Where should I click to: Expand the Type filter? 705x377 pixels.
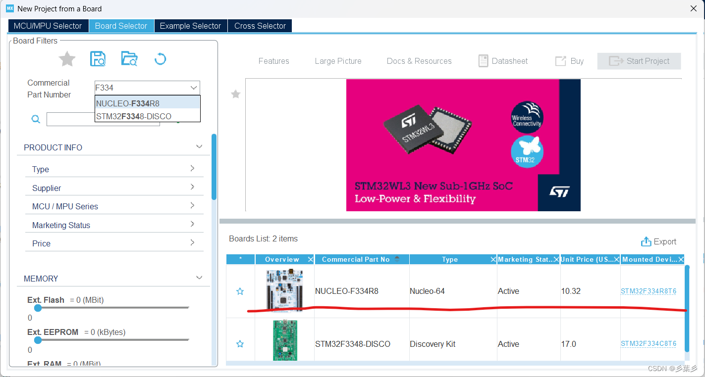point(192,169)
